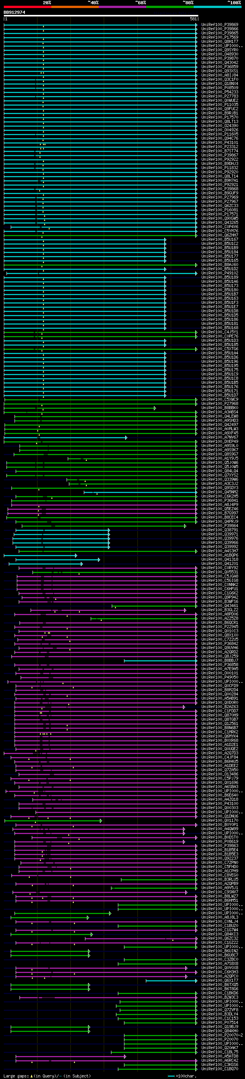The width and height of the screenshot is (245, 1079).
Task: Select the UniRef100_A9XF45 label
Action: (x=220, y=433)
